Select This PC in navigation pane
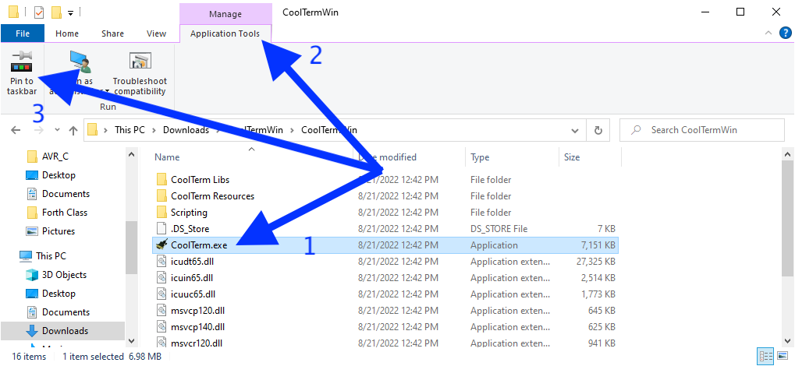 coord(51,256)
